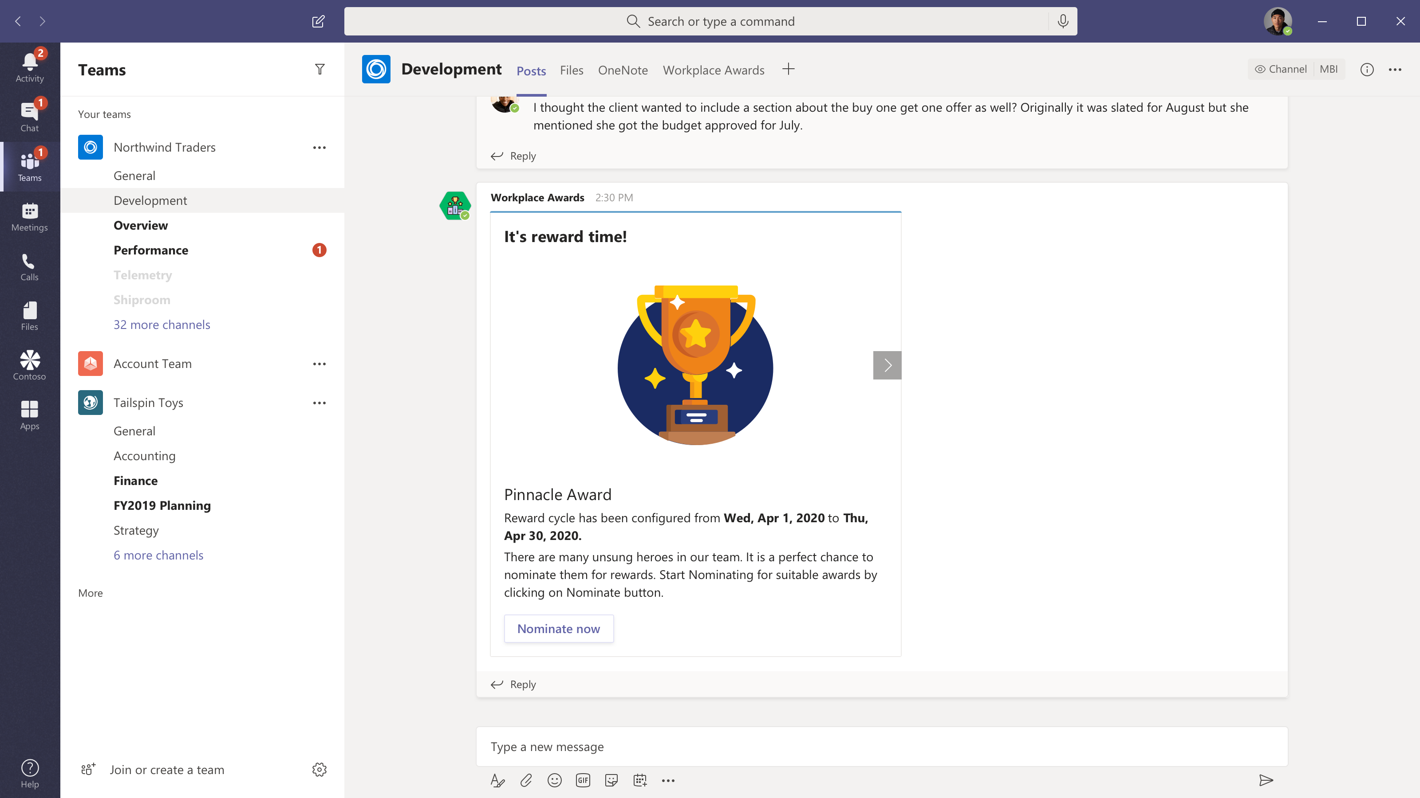The image size is (1420, 798).
Task: Click the Nominate now button
Action: pyautogui.click(x=558, y=628)
